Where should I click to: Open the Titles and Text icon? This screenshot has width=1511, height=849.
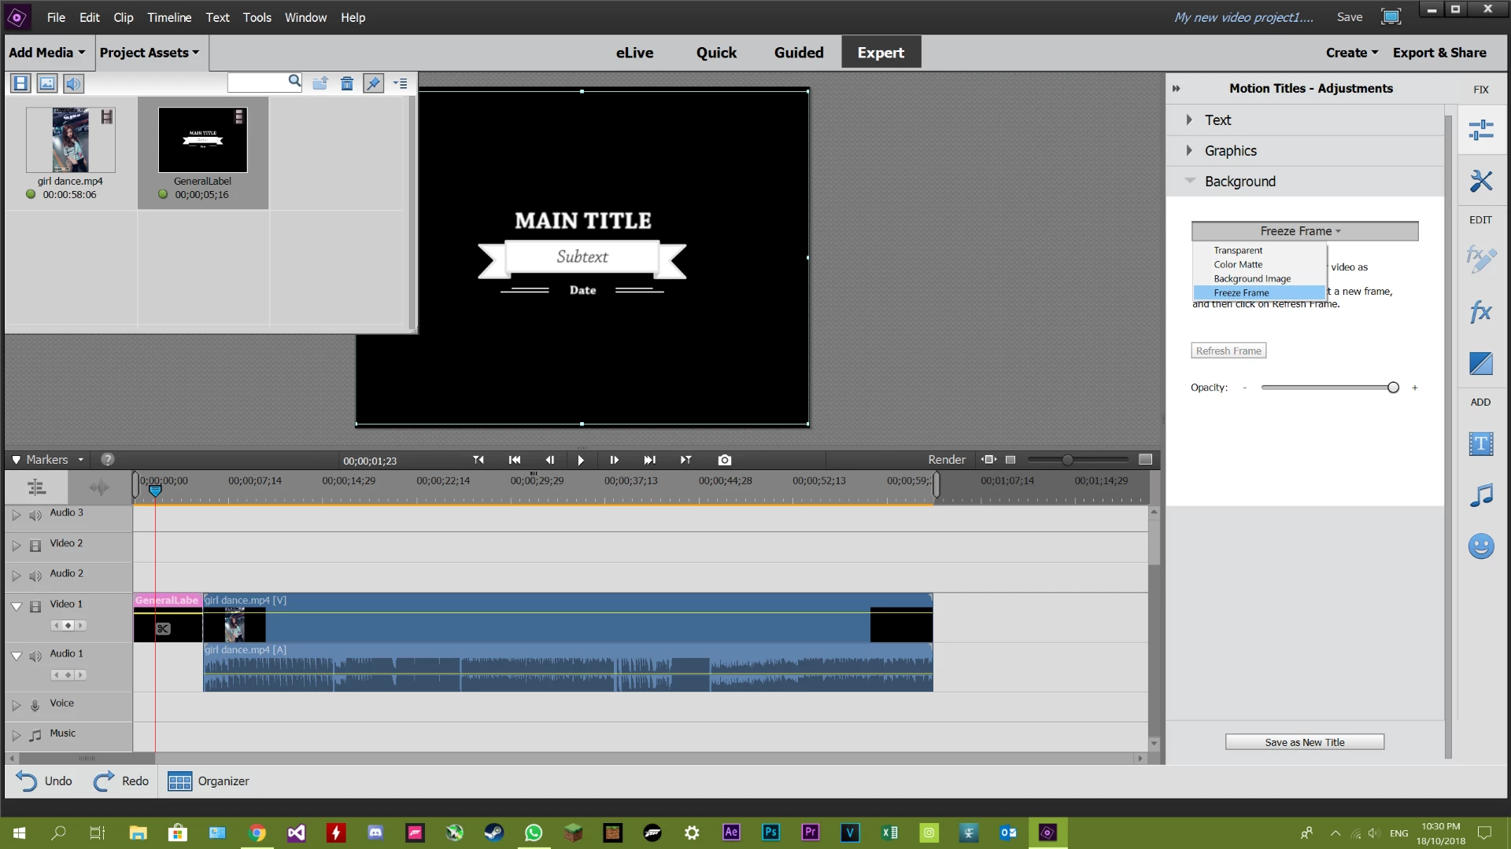pos(1480,443)
